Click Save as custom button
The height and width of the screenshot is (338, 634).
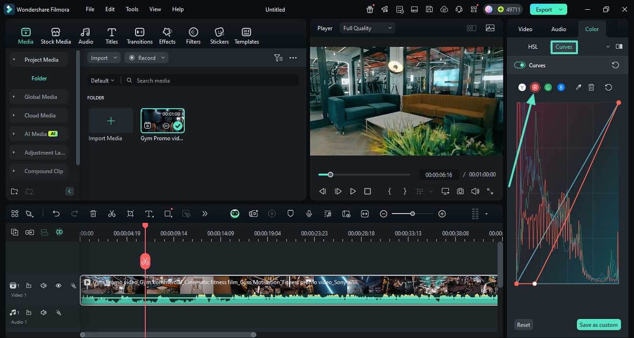click(x=598, y=325)
